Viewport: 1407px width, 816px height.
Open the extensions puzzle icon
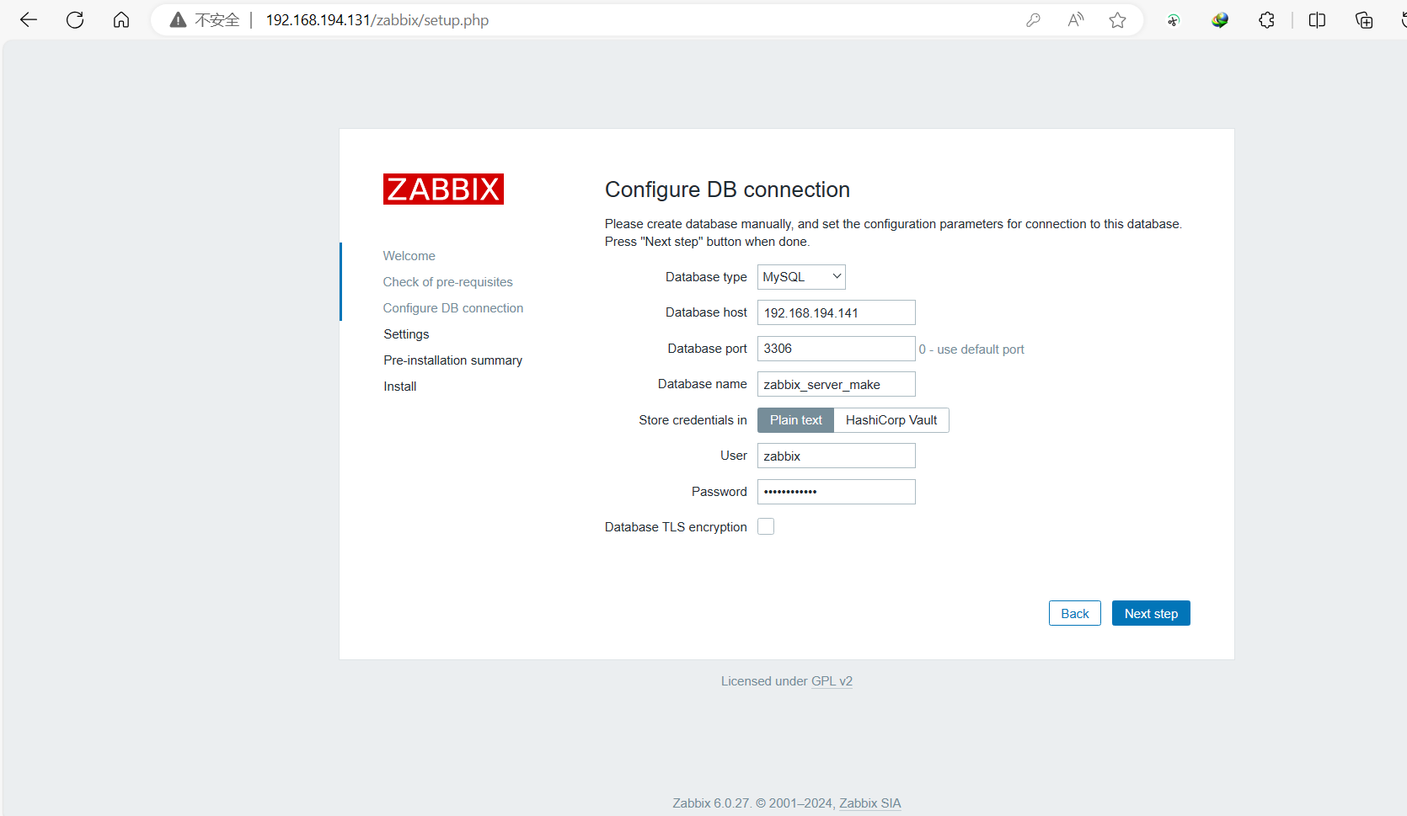coord(1266,20)
